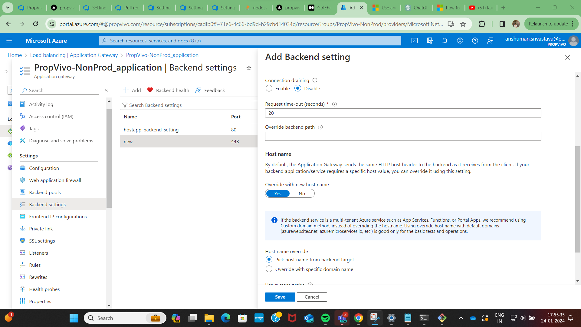Select Disable for Connection draining

[298, 88]
